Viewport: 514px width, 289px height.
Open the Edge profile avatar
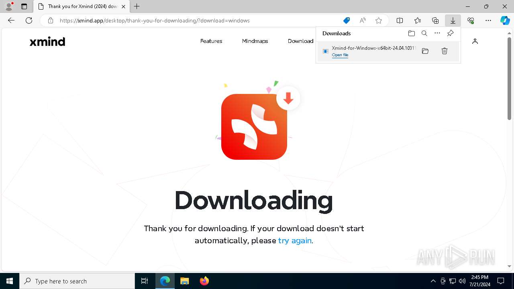point(9,6)
